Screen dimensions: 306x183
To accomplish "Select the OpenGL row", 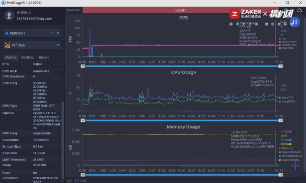I will click(x=31, y=120).
